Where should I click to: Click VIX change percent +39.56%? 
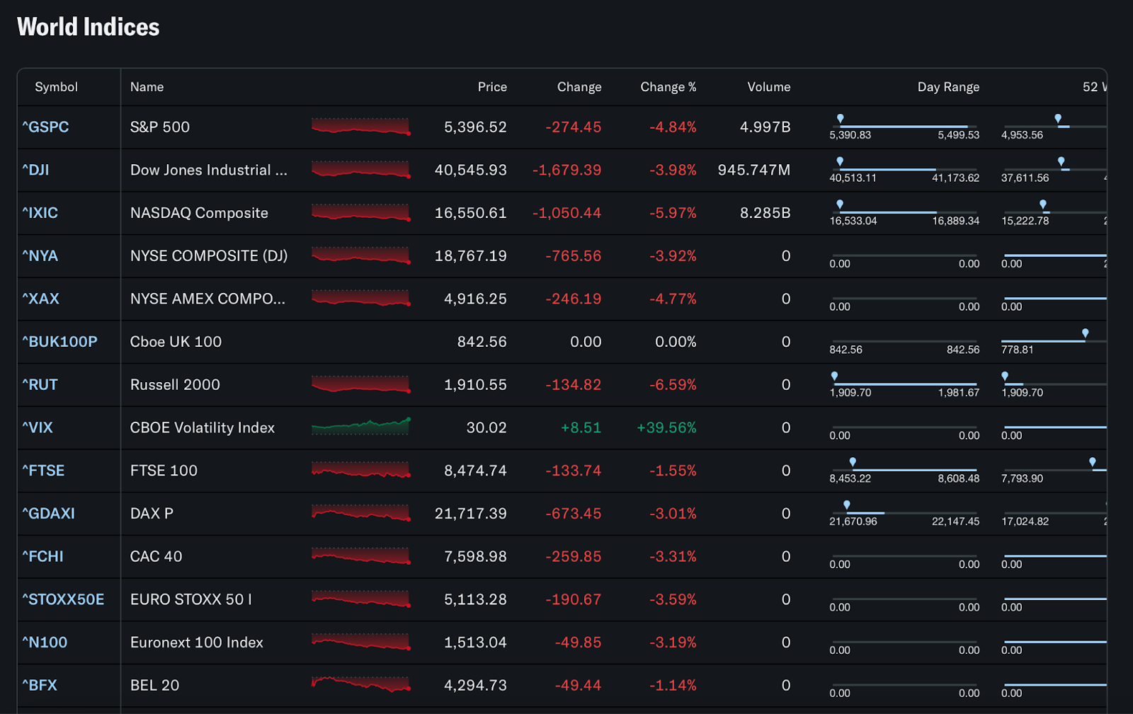tap(666, 427)
